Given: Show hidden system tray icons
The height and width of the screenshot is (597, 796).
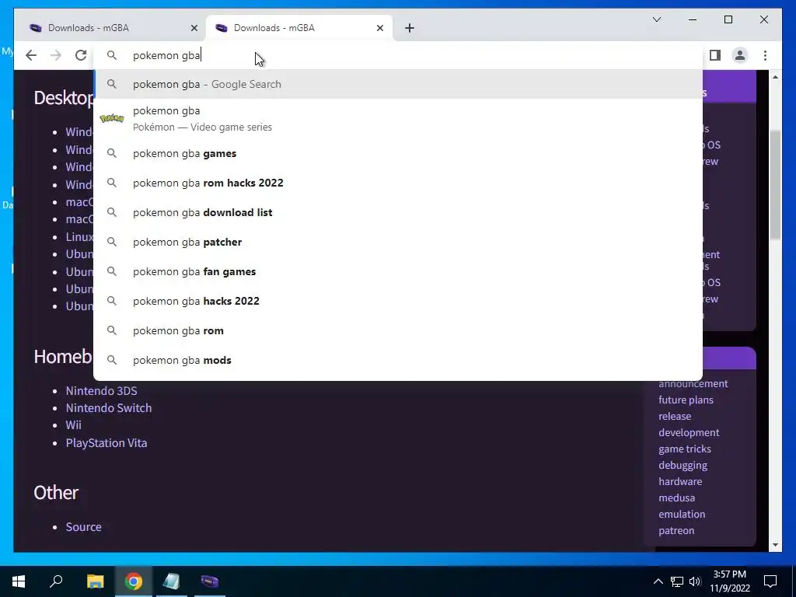Looking at the screenshot, I should 658,581.
